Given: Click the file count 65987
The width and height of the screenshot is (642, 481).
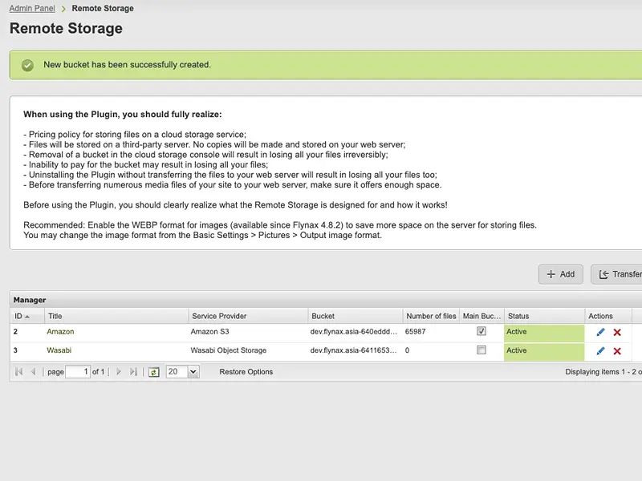Looking at the screenshot, I should [x=415, y=332].
